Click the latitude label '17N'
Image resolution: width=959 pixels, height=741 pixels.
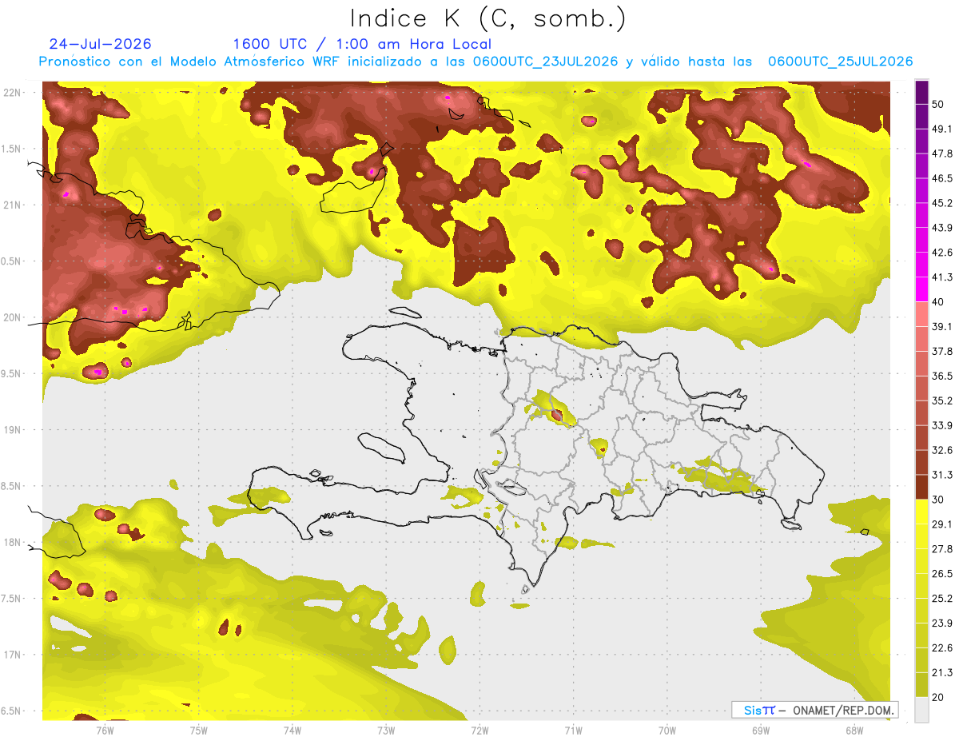[x=12, y=655]
